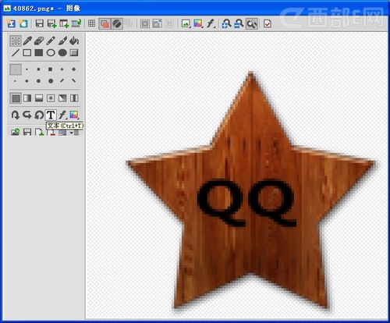
Task: Activate the paintbrush tool
Action: [x=62, y=41]
